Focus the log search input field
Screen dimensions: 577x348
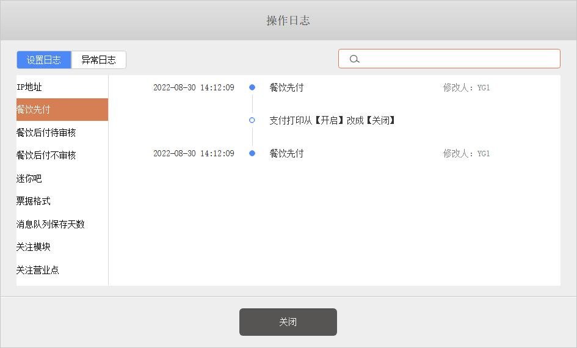(x=458, y=59)
